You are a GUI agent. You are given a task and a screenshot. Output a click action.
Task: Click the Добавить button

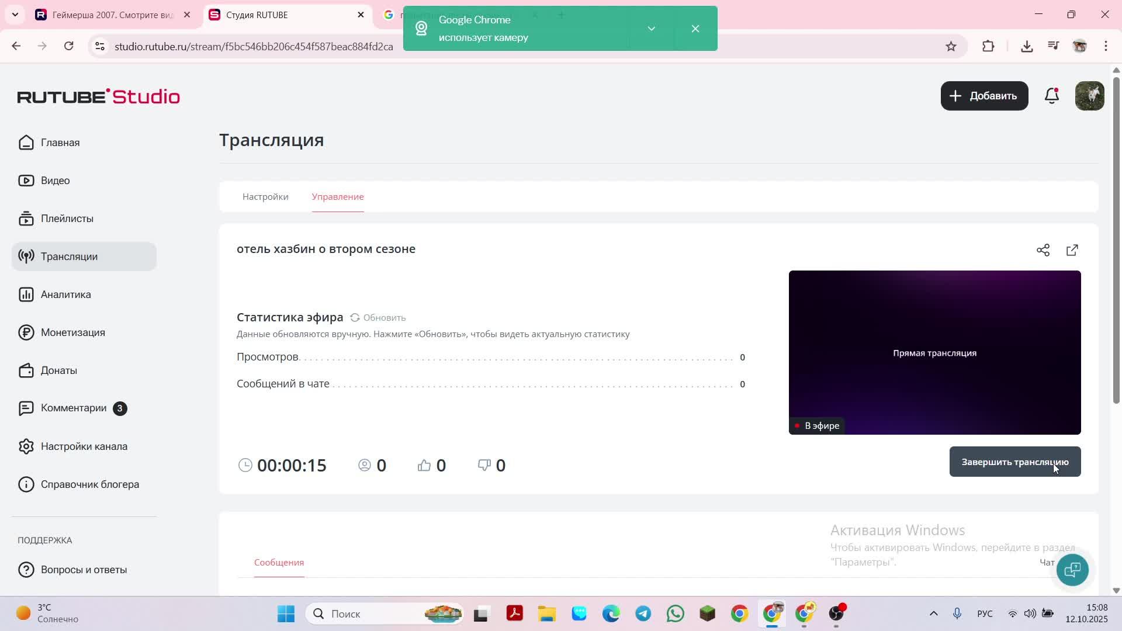click(x=984, y=96)
